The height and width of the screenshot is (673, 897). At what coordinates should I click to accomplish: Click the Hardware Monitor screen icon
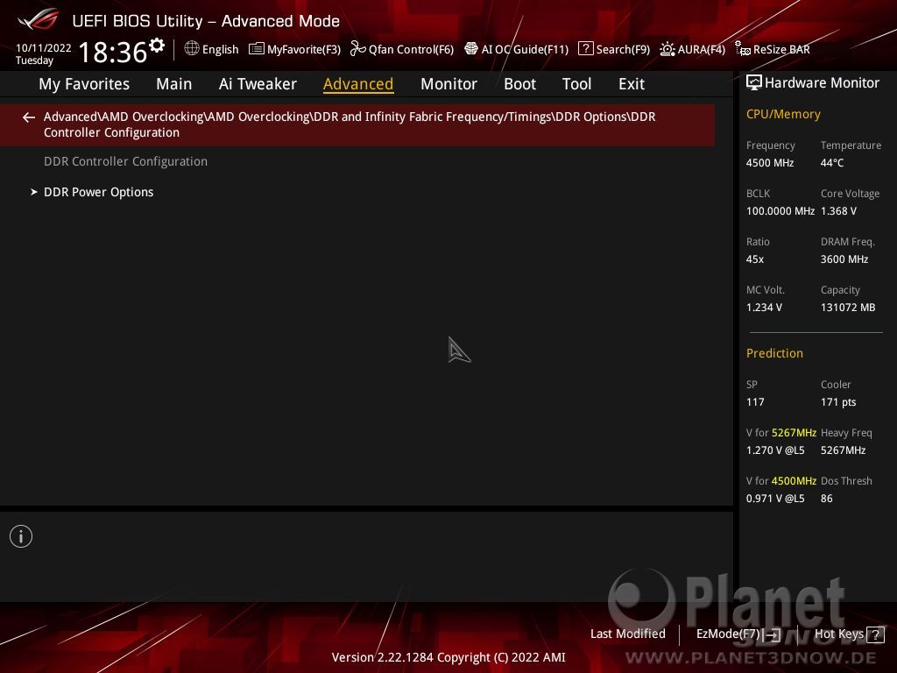point(754,82)
